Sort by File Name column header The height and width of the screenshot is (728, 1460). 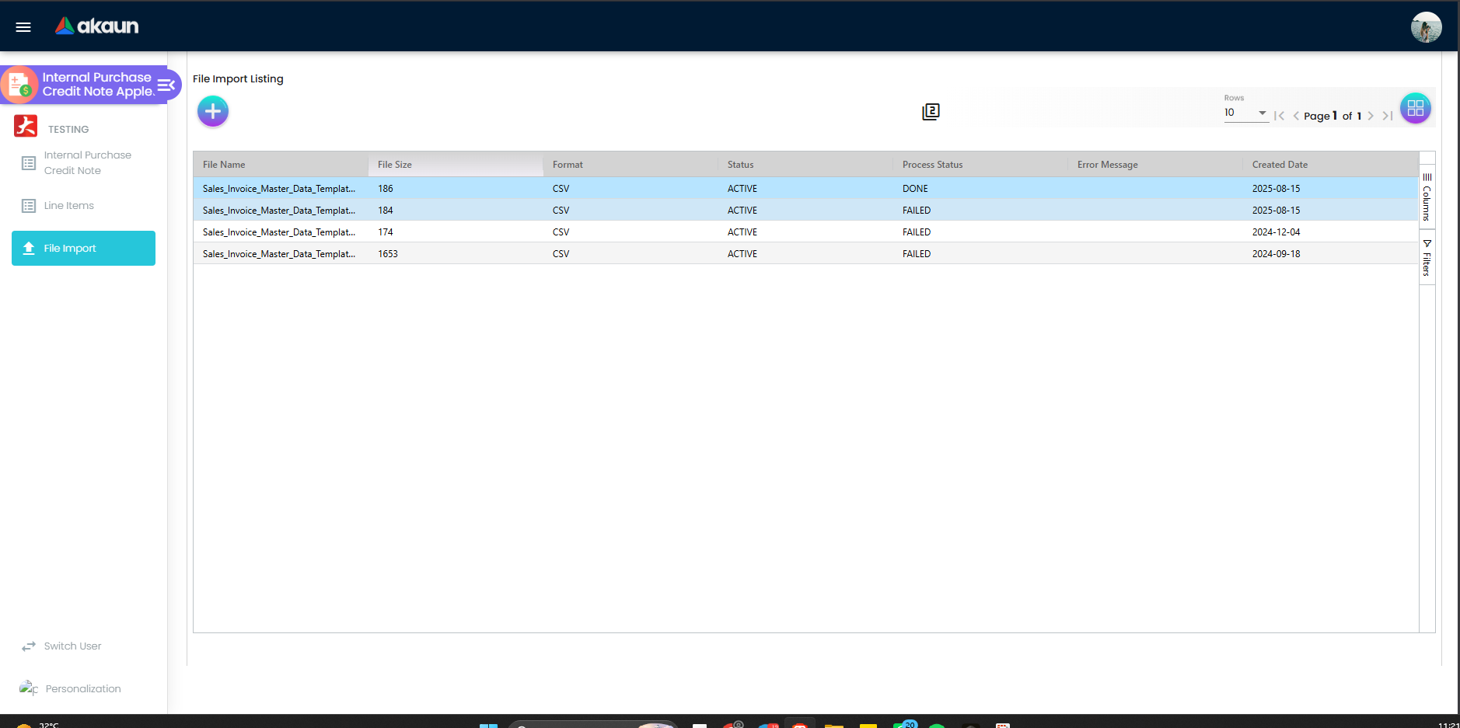281,165
